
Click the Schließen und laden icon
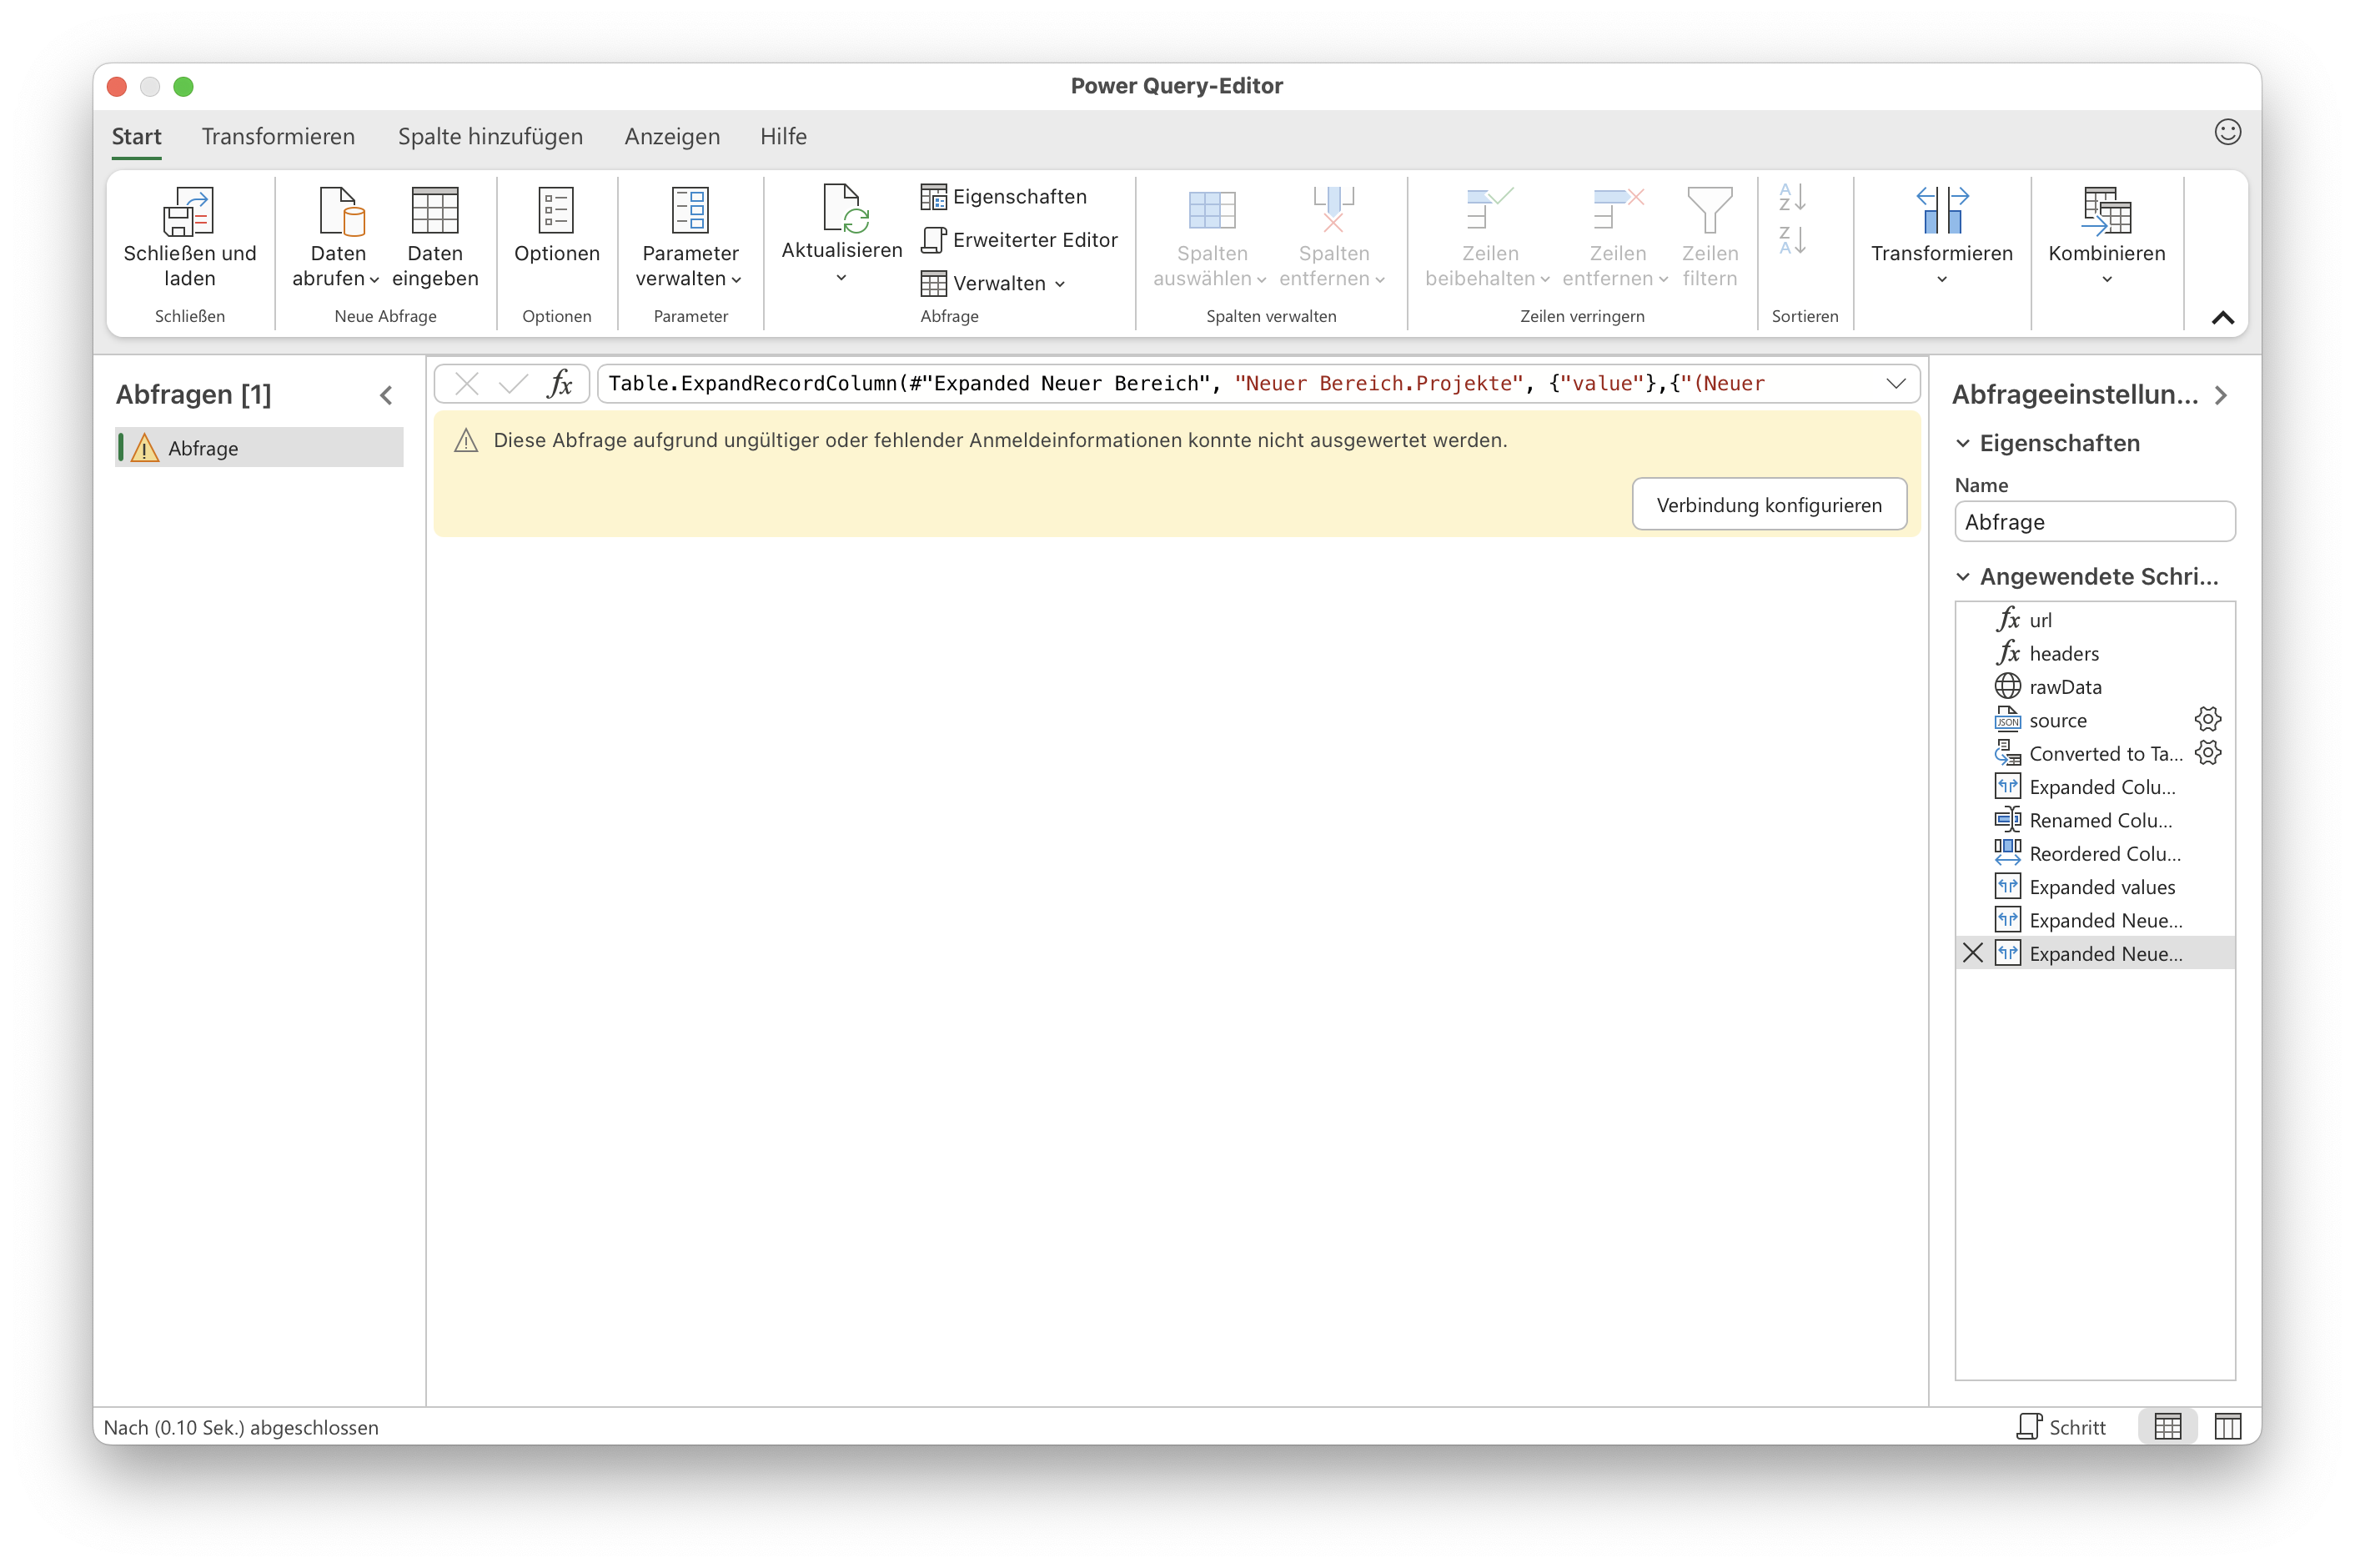click(189, 211)
